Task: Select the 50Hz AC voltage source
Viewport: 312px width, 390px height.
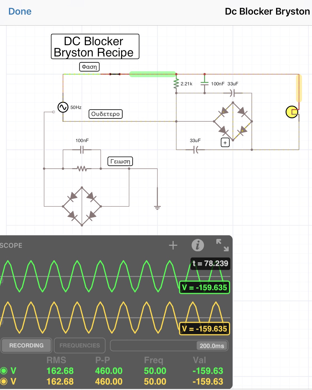Action: 63,107
